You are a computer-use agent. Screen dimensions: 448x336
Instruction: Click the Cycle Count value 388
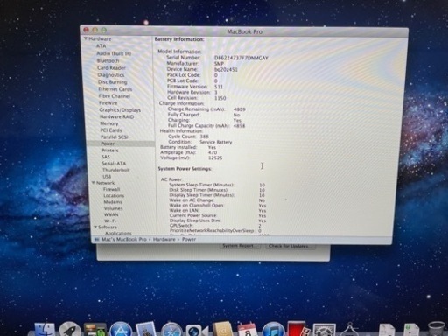coord(205,136)
